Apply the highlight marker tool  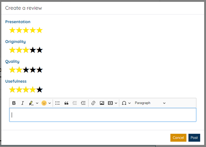(31, 103)
